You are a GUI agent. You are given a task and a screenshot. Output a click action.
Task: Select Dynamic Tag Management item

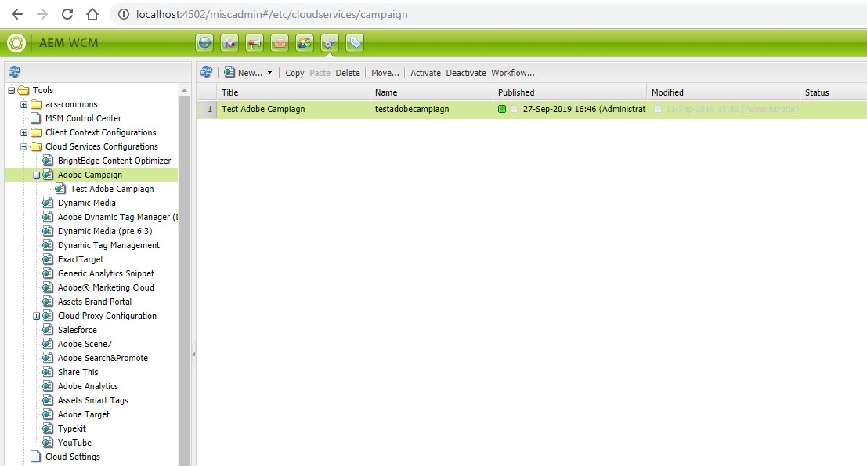tap(108, 245)
